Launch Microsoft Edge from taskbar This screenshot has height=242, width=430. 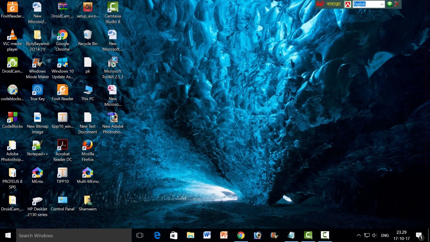157,235
